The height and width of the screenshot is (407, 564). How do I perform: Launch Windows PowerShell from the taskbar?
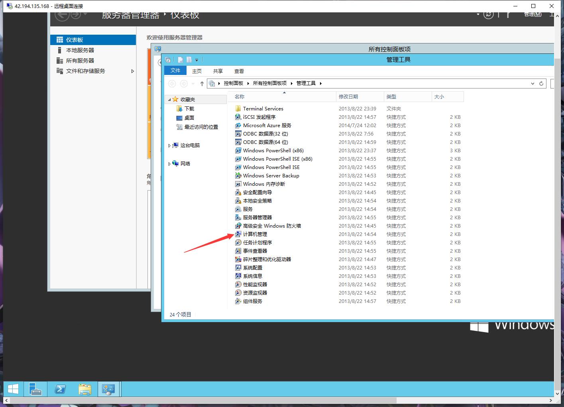tap(60, 389)
